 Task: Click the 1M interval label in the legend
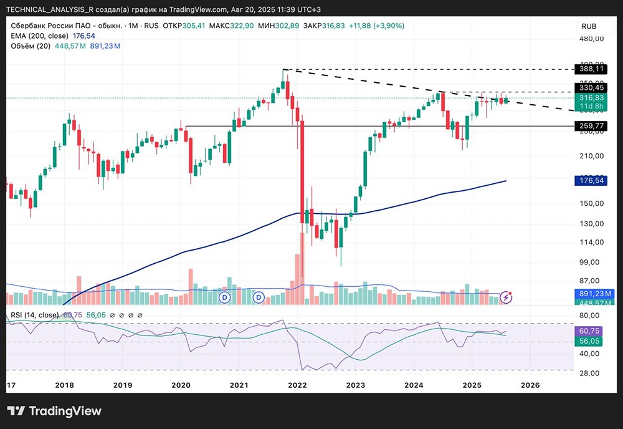(x=133, y=26)
